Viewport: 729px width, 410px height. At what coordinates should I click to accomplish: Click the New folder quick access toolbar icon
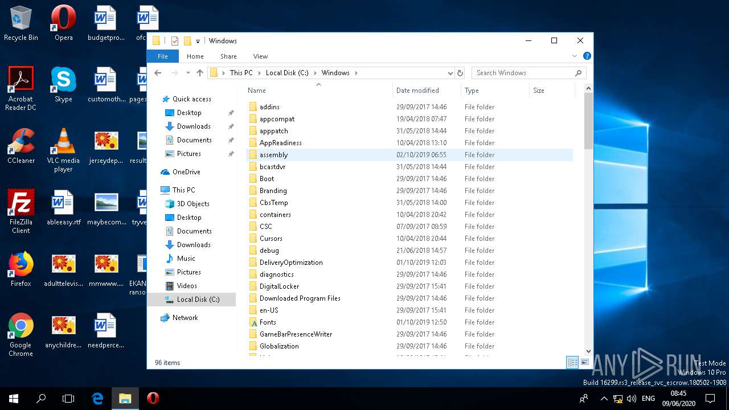pos(187,41)
